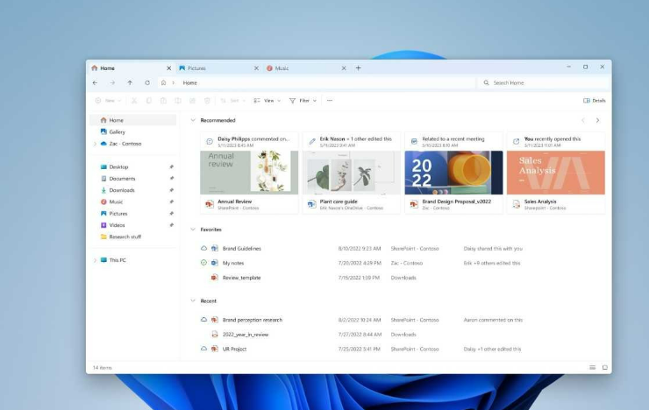Open the View dropdown

tap(267, 101)
